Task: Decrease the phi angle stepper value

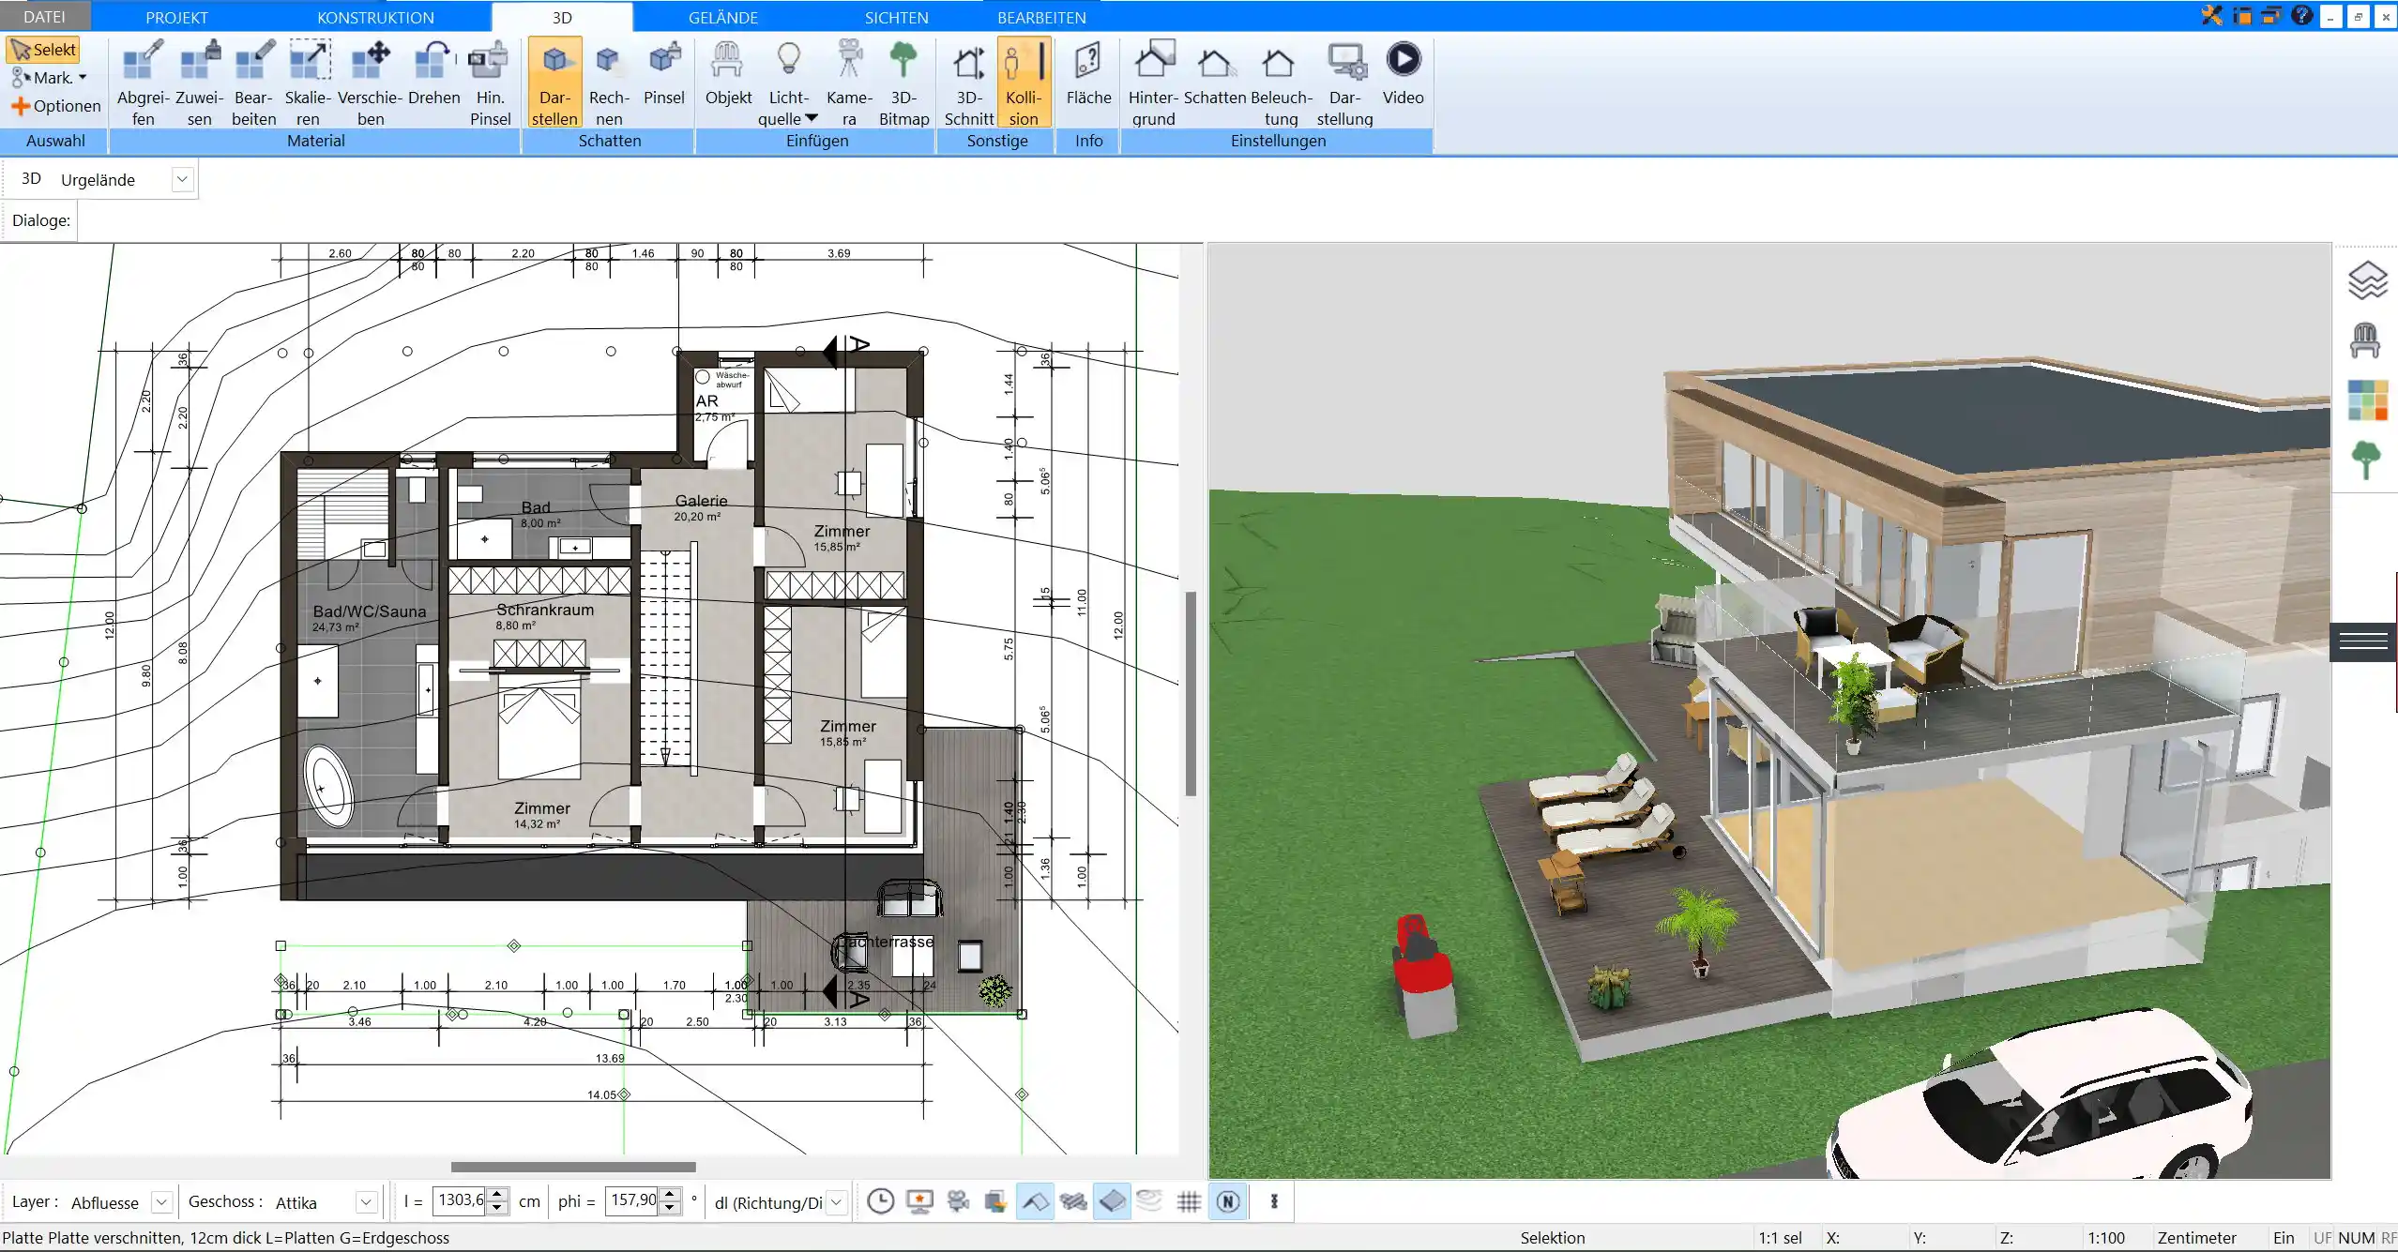Action: 670,1209
